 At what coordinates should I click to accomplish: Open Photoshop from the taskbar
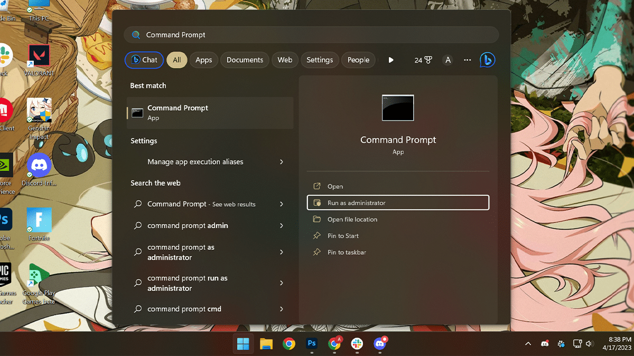tap(312, 344)
